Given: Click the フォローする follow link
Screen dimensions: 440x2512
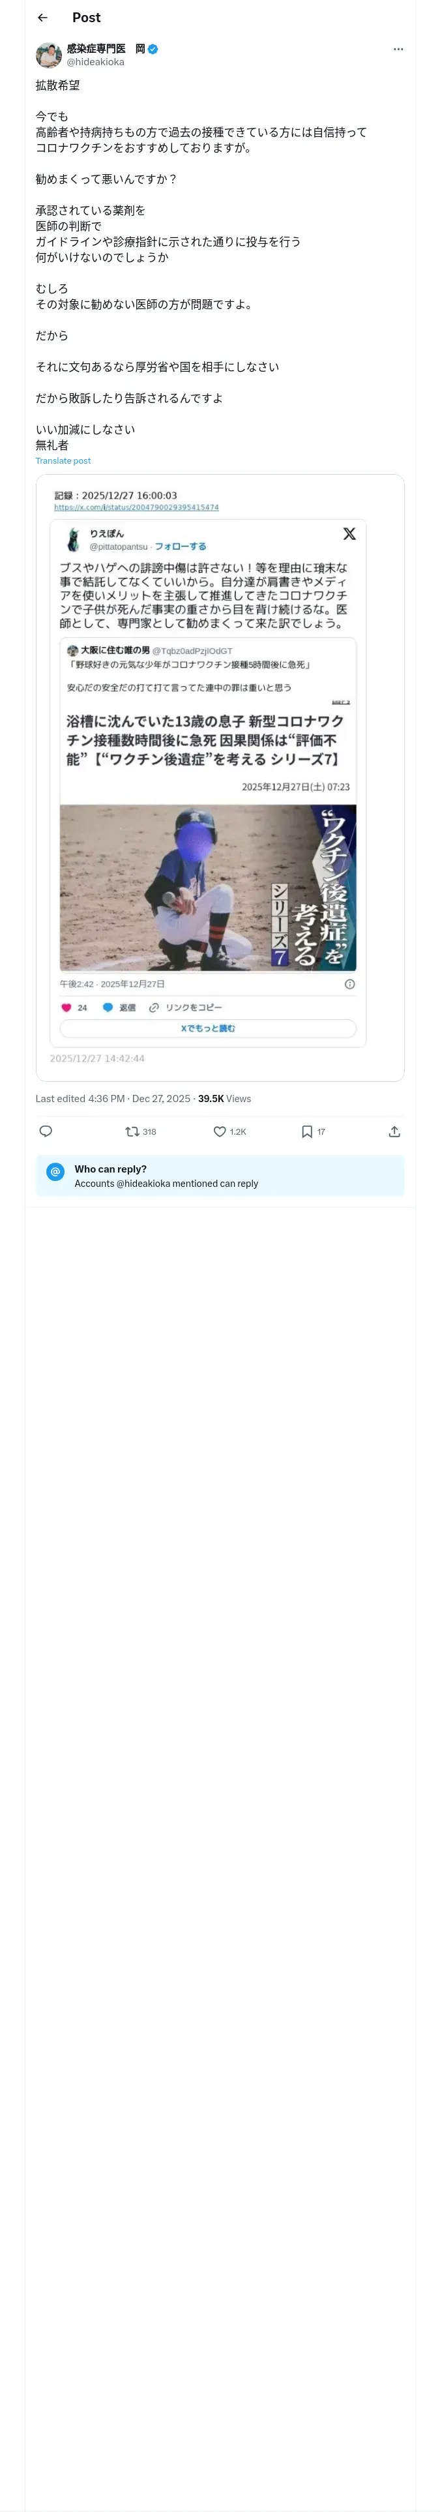Looking at the screenshot, I should pos(181,547).
